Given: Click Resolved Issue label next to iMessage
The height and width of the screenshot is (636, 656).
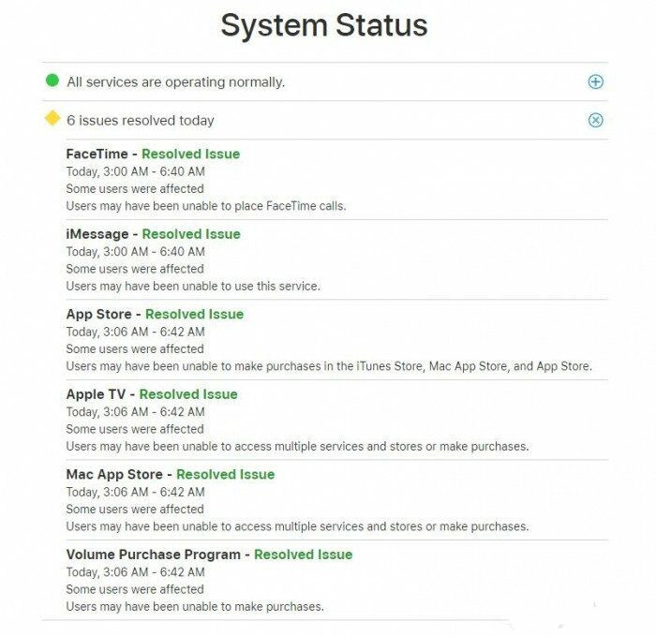Looking at the screenshot, I should 191,234.
